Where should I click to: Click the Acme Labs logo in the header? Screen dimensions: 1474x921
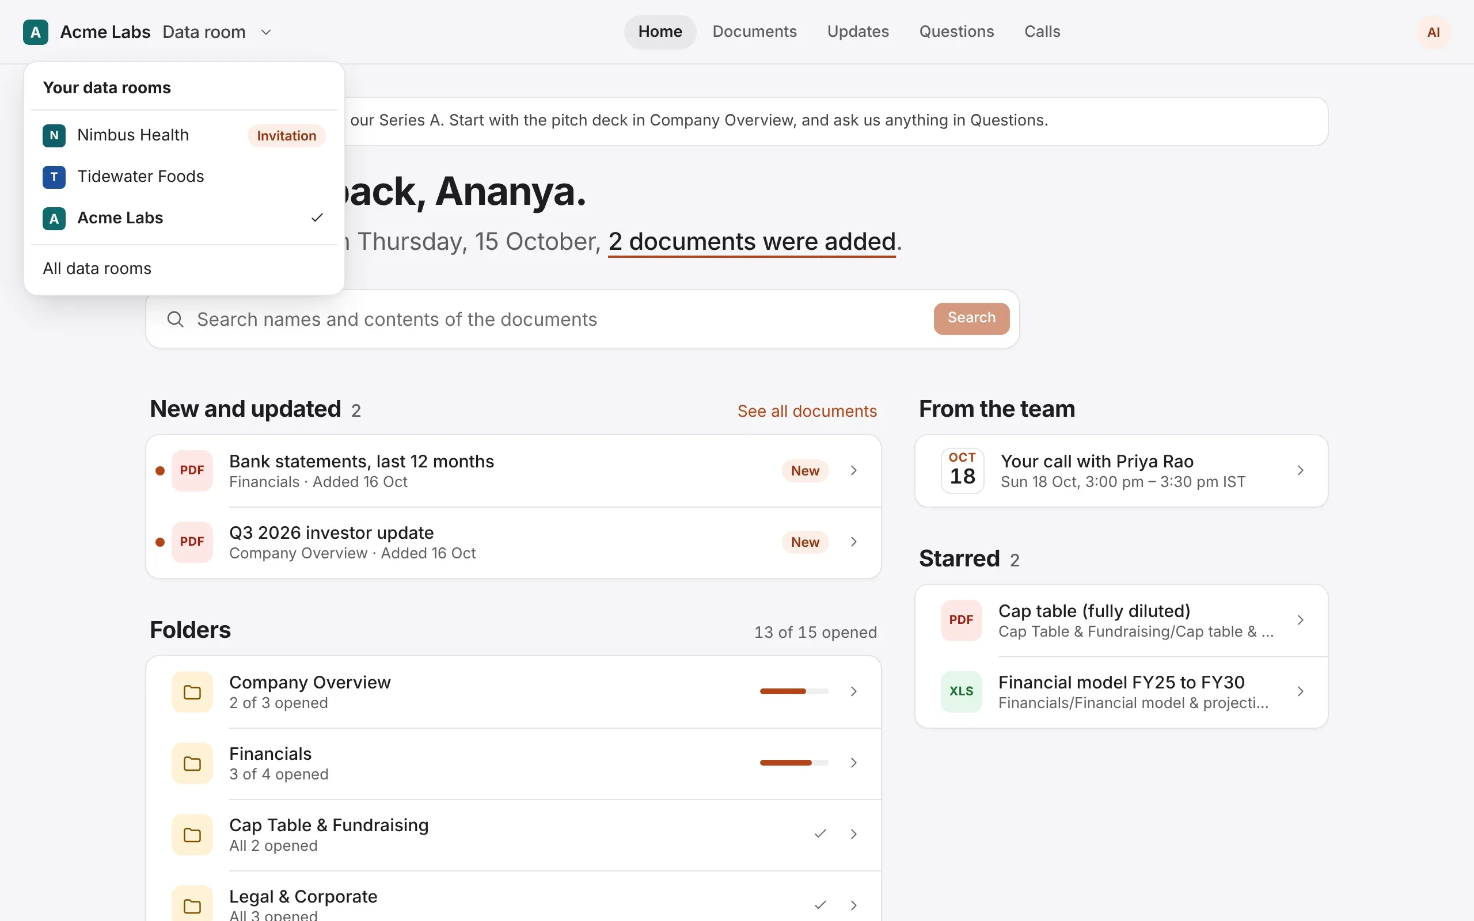pos(35,32)
